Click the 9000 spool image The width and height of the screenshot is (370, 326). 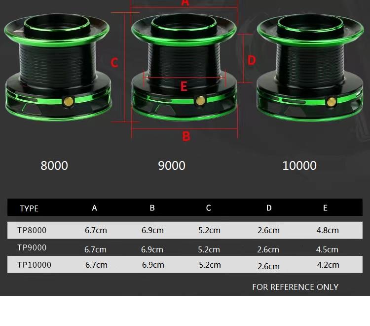coord(184,67)
